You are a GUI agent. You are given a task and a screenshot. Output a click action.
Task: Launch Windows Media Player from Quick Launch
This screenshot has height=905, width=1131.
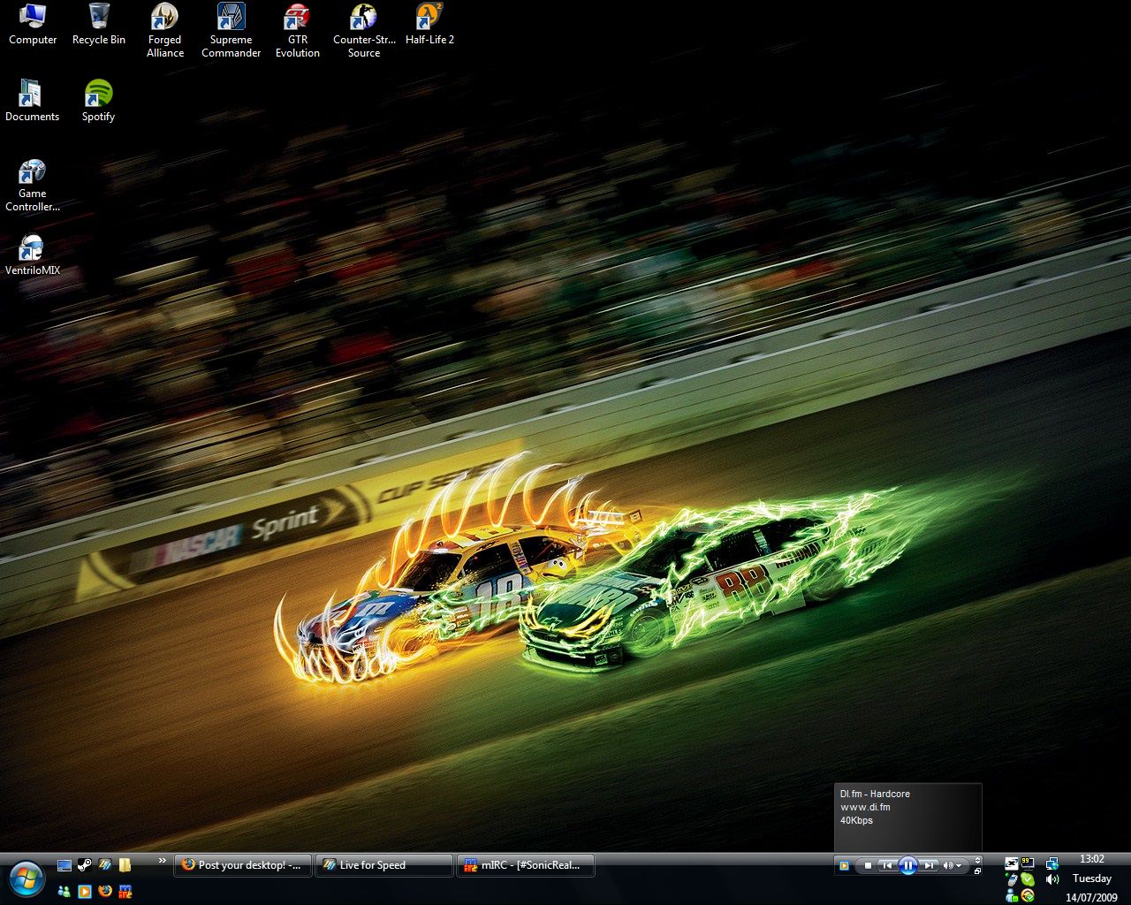point(85,891)
